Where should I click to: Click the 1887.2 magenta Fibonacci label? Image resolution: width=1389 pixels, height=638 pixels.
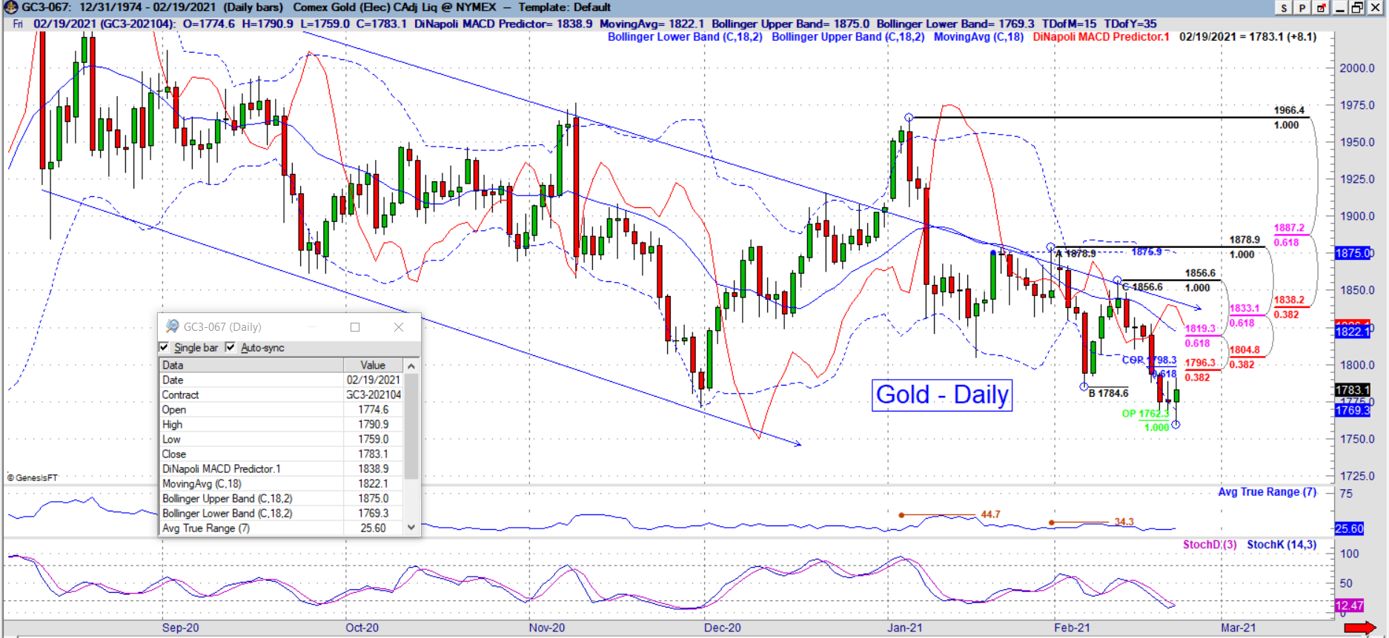pos(1289,228)
